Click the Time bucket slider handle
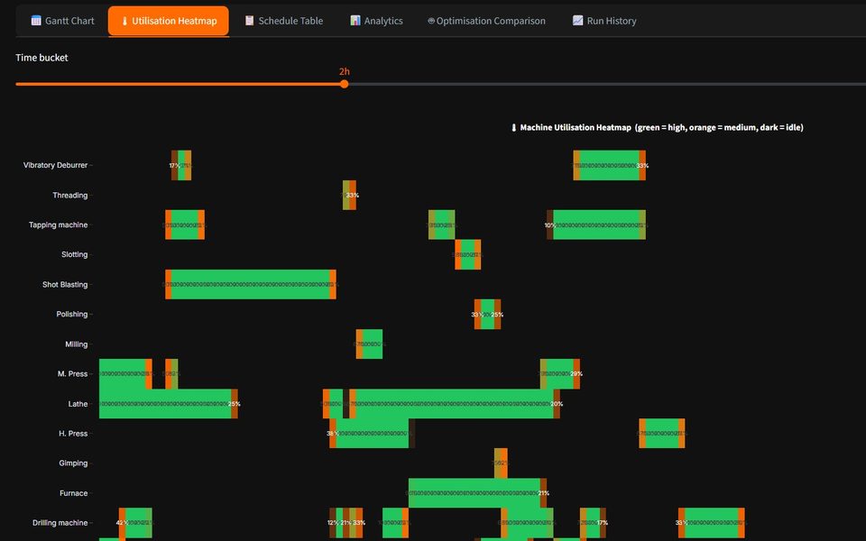Viewport: 866px width, 541px height. point(344,85)
